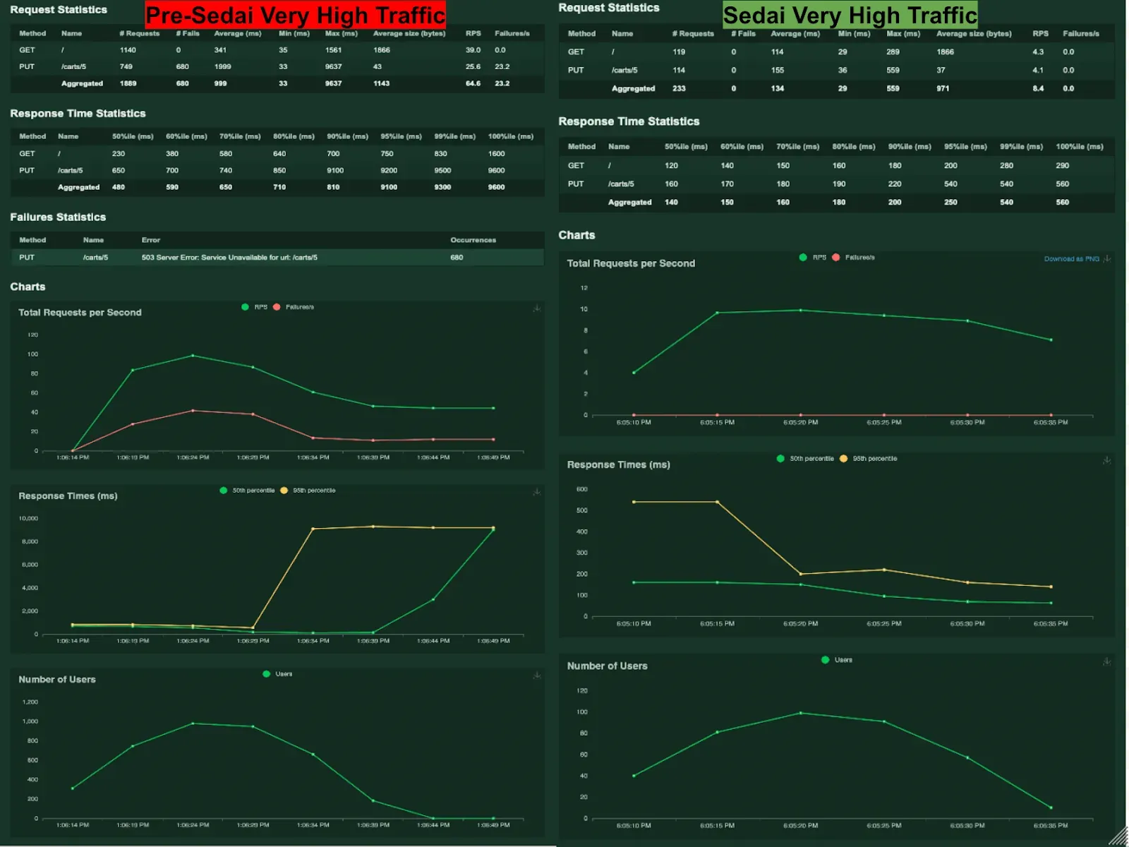Click the aggregated RPS value '64.6'
The height and width of the screenshot is (847, 1129).
[x=473, y=83]
